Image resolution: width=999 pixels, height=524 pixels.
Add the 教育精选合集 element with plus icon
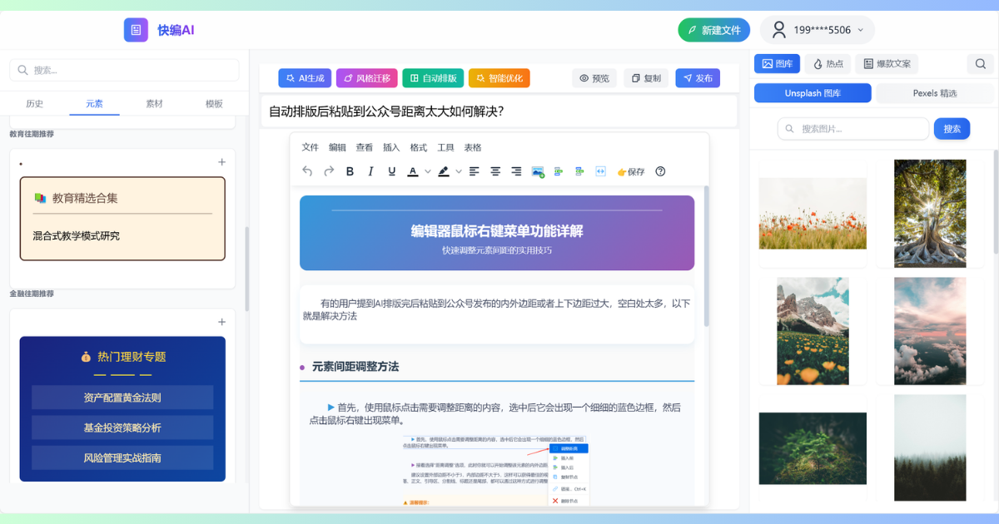[221, 162]
